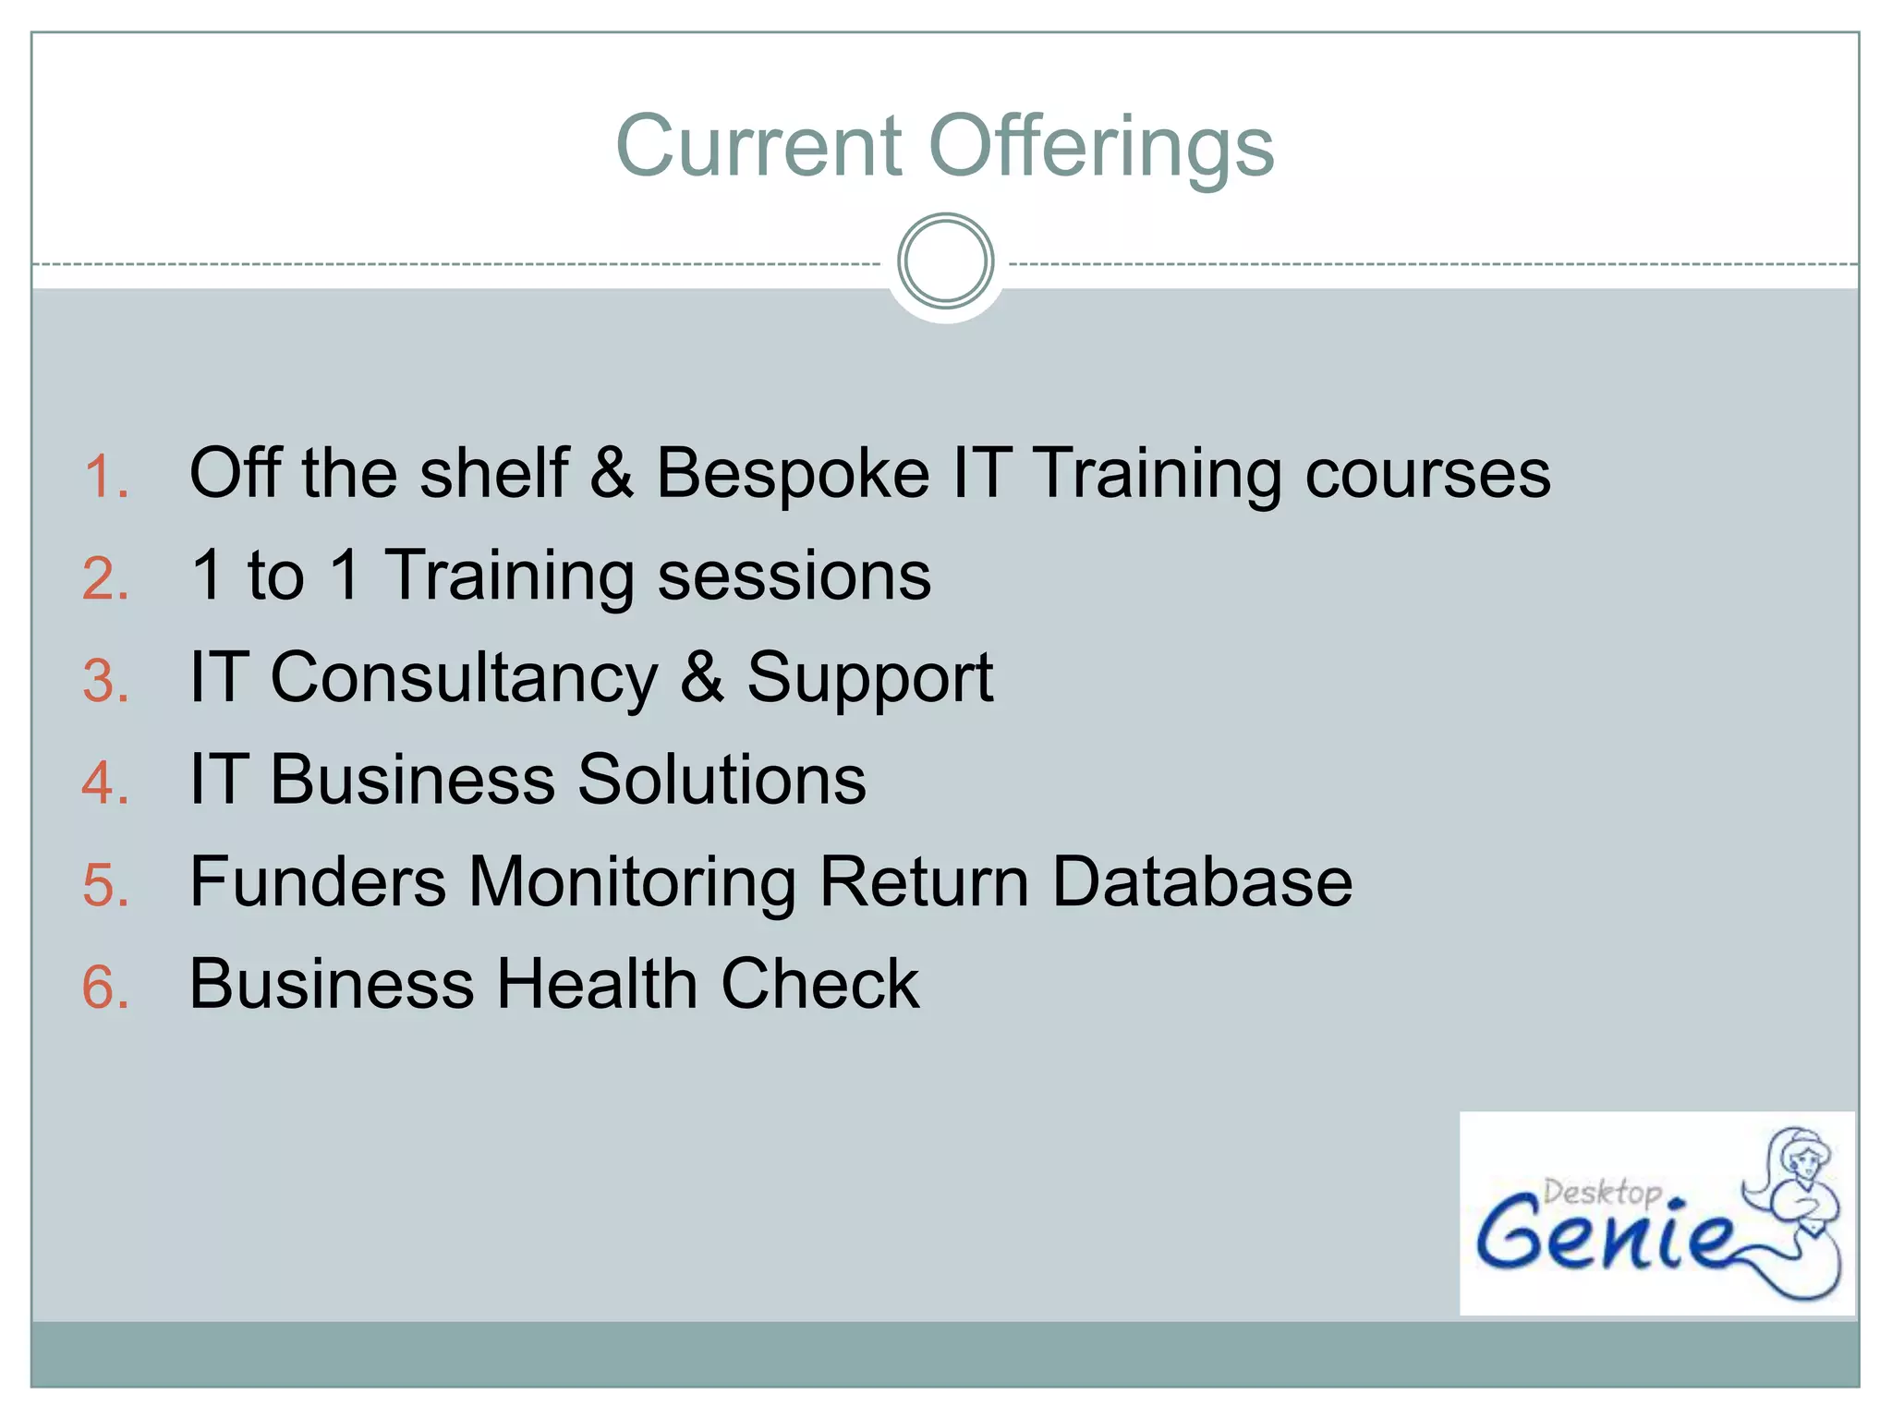Click the list number "2." marker

point(105,579)
